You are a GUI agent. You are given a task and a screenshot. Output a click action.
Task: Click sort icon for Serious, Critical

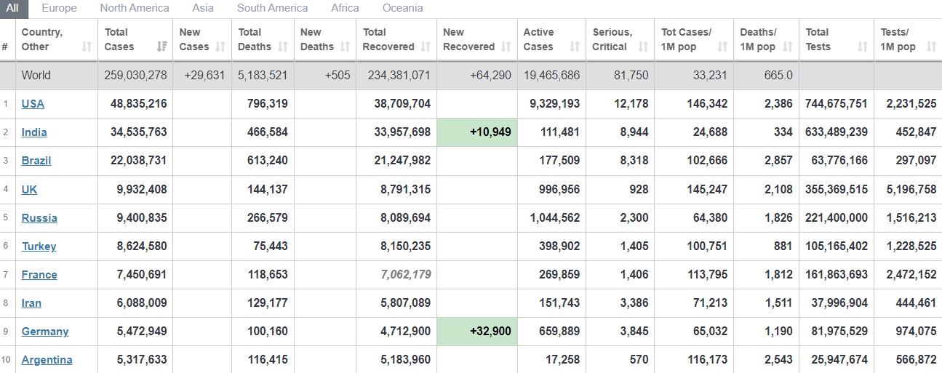click(x=643, y=47)
